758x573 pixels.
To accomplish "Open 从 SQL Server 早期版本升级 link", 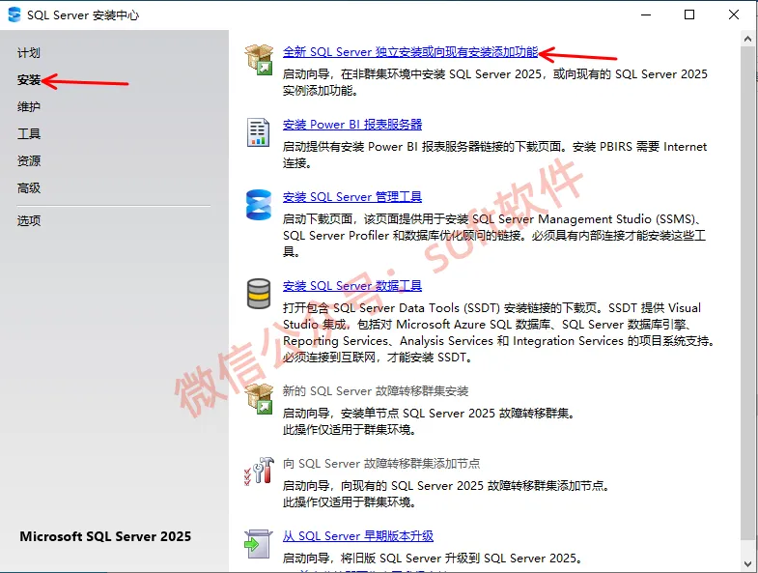I will (357, 536).
